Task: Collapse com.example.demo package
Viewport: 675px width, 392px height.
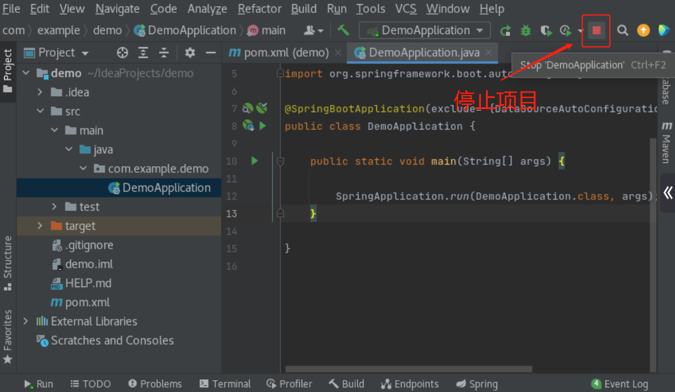Action: pos(83,169)
